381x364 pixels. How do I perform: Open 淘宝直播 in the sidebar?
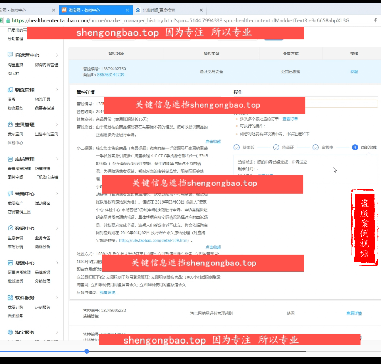(15, 65)
